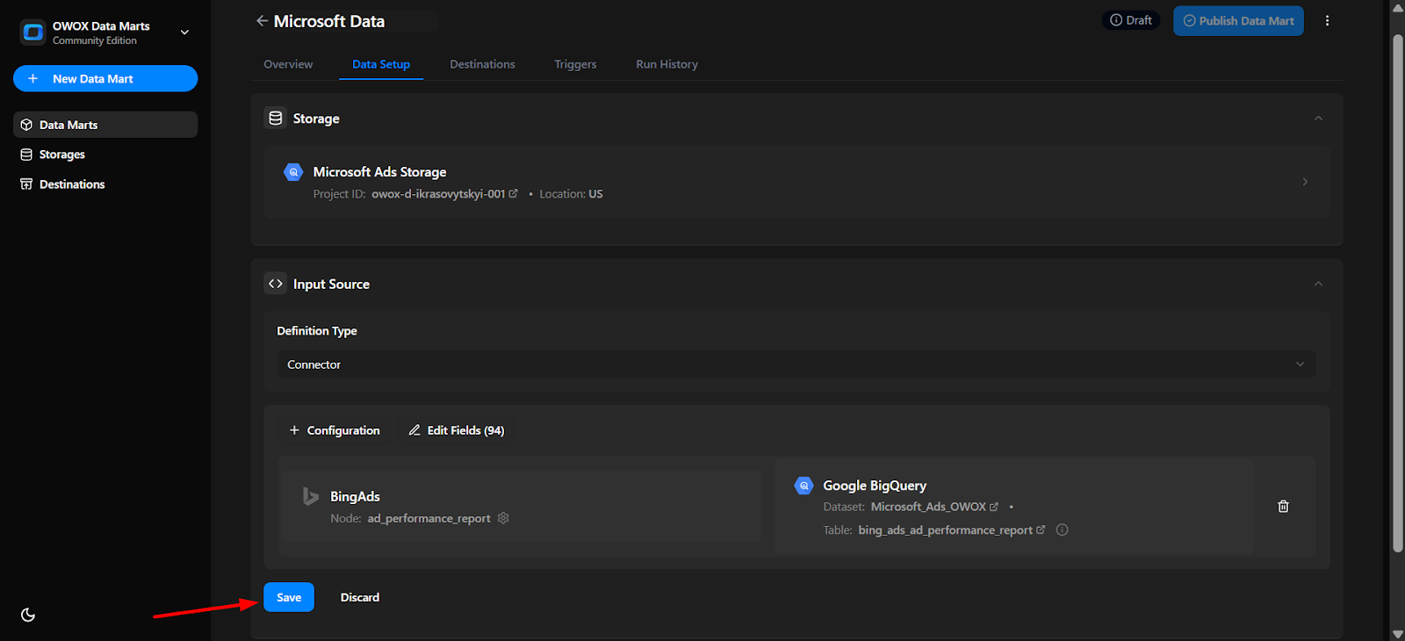Discard the changes
This screenshot has height=641, width=1405.
click(x=360, y=597)
